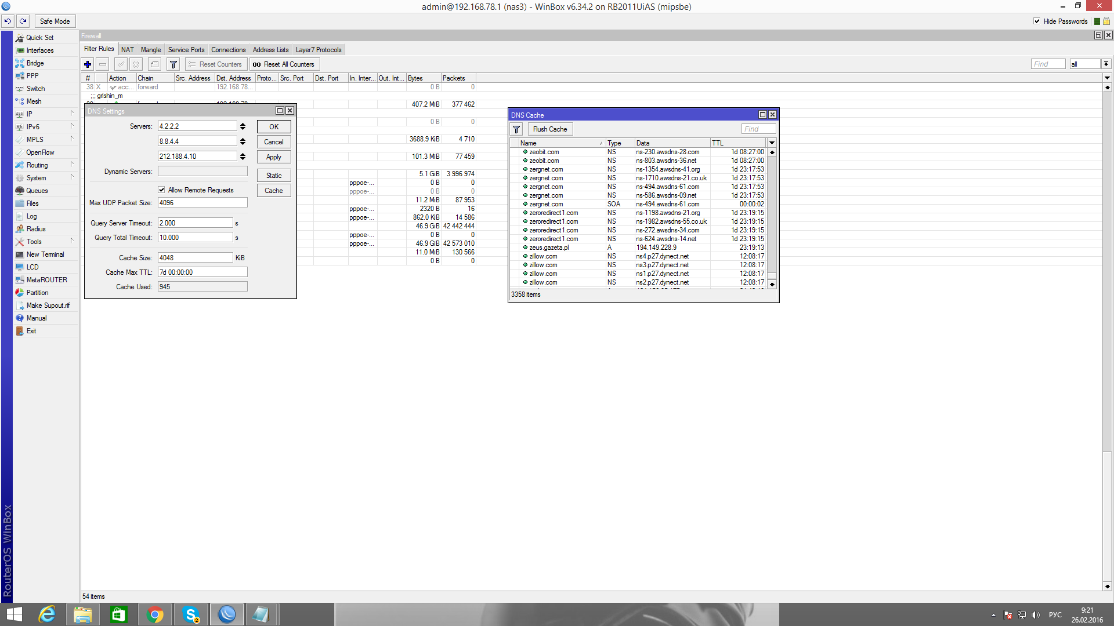The image size is (1114, 626).
Task: Switch to the Address Lists tab
Action: click(x=270, y=50)
